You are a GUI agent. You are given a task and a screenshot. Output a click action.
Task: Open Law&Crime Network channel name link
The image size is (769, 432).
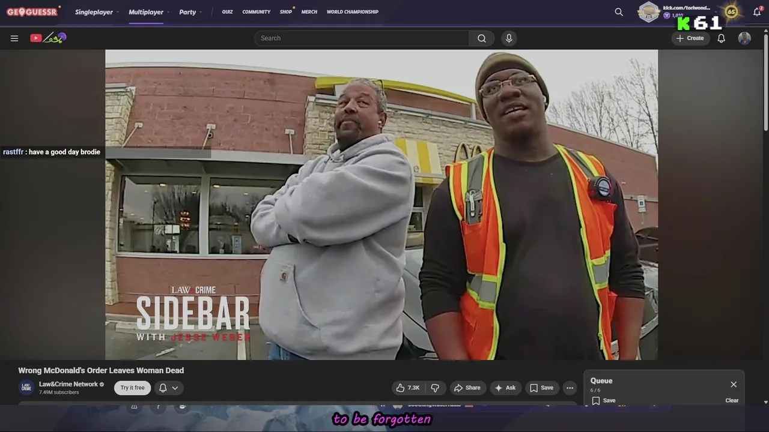pos(68,385)
